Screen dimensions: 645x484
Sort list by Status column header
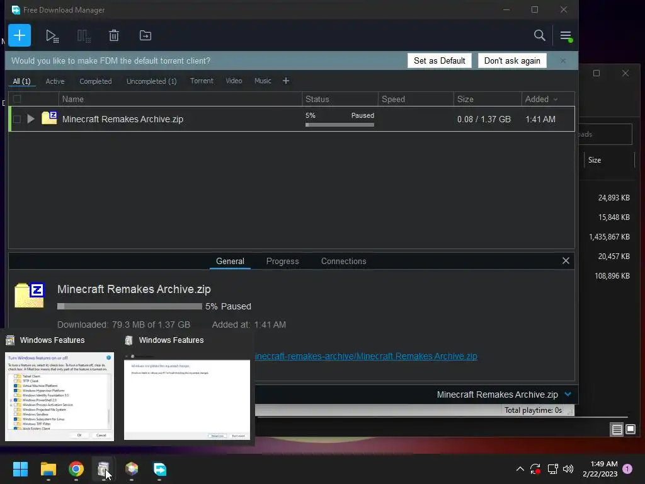pyautogui.click(x=340, y=99)
